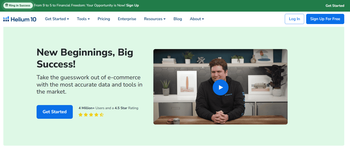
Task: Click the third yellow rating star
Action: (x=91, y=115)
